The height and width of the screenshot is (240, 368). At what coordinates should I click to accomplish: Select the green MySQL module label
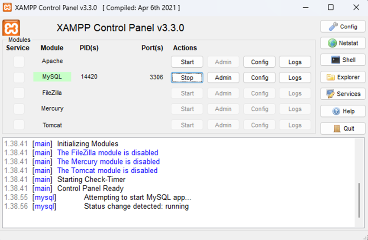(52, 77)
